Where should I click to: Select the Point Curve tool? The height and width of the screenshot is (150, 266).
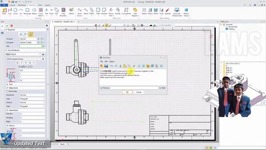pyautogui.click(x=79, y=12)
